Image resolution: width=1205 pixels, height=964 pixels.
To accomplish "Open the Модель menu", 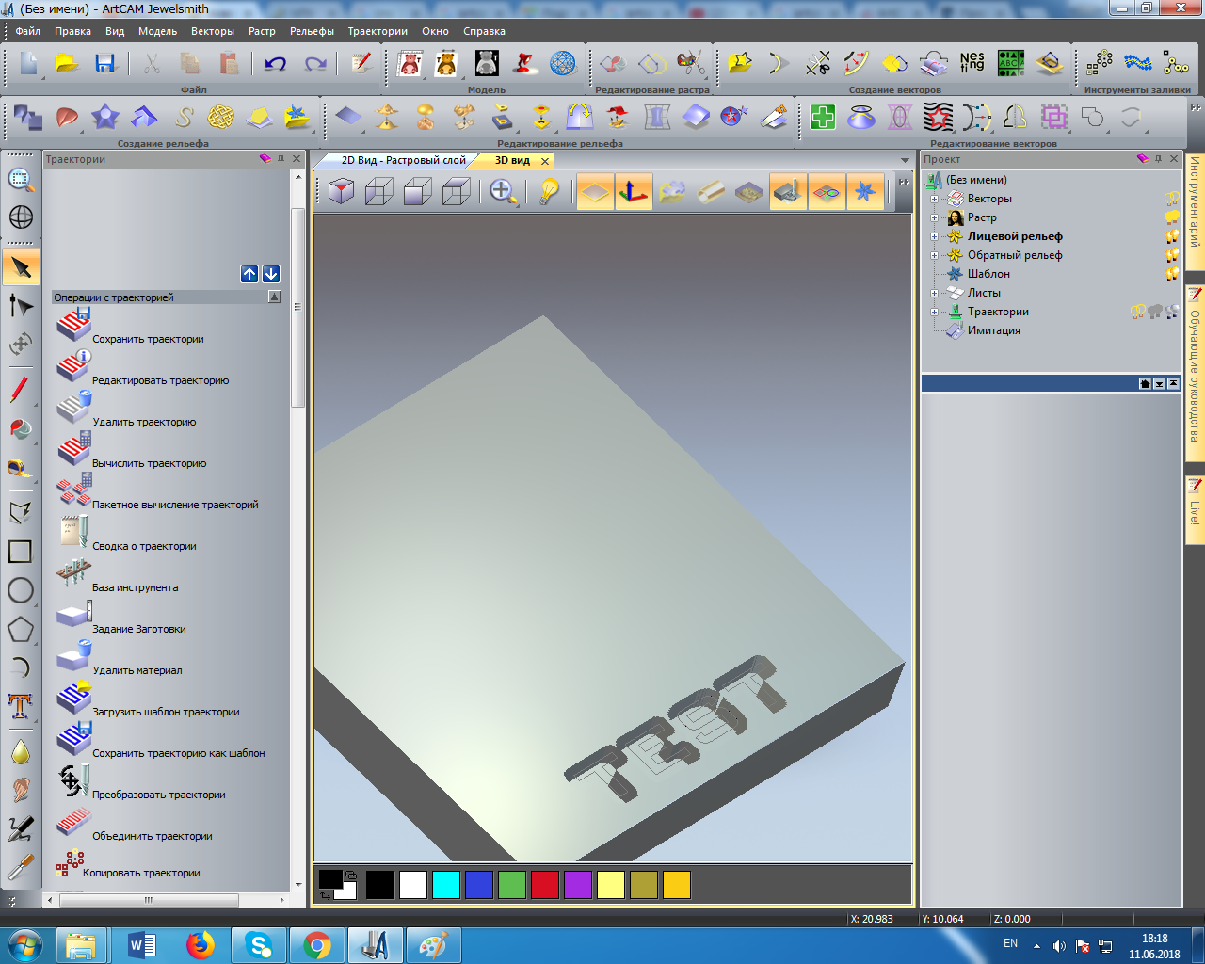I will [x=158, y=31].
